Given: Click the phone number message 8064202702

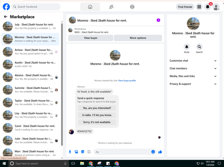Looking at the screenshot, I should pyautogui.click(x=84, y=131).
